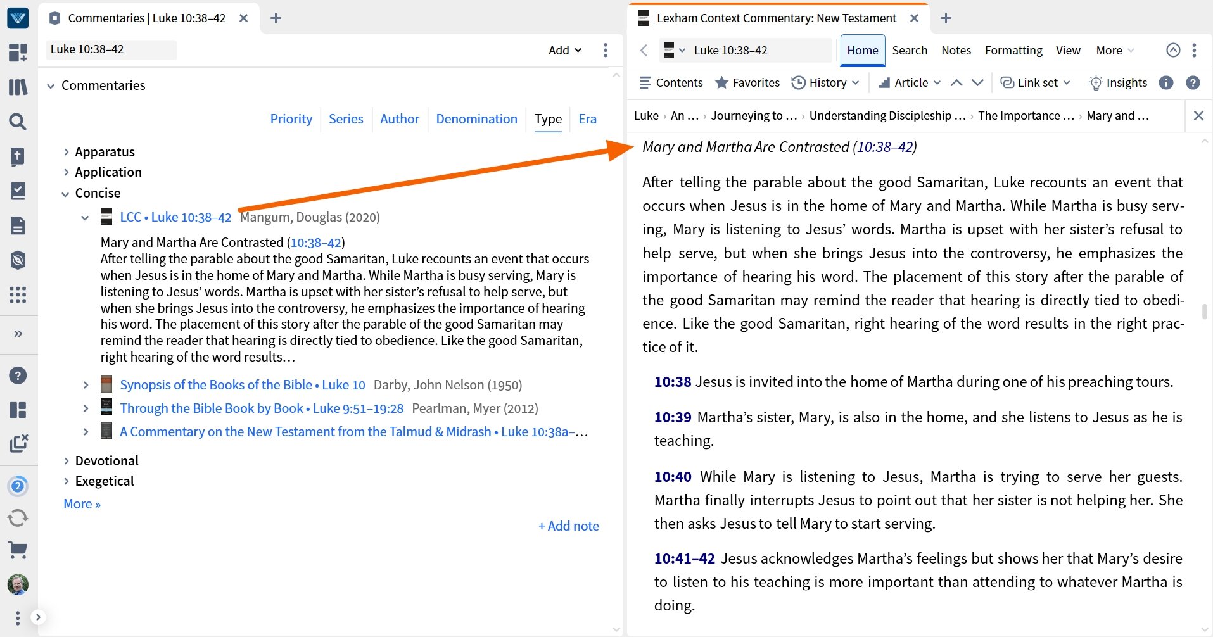Click the sync refresh icon in sidebar
Viewport: 1213px width, 637px height.
coord(18,518)
